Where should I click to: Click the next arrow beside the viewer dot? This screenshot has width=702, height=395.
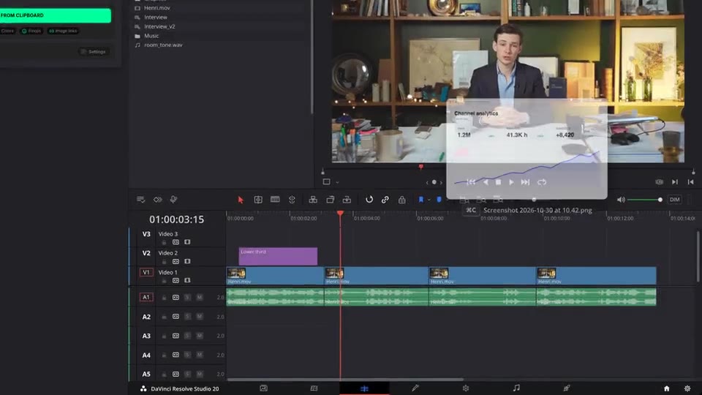coord(441,182)
